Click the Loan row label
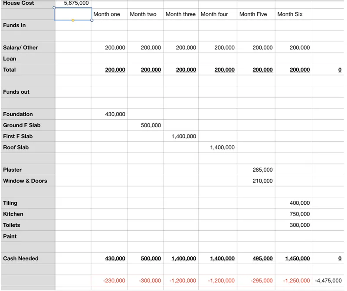This screenshot has height=291, width=347. tap(28, 59)
